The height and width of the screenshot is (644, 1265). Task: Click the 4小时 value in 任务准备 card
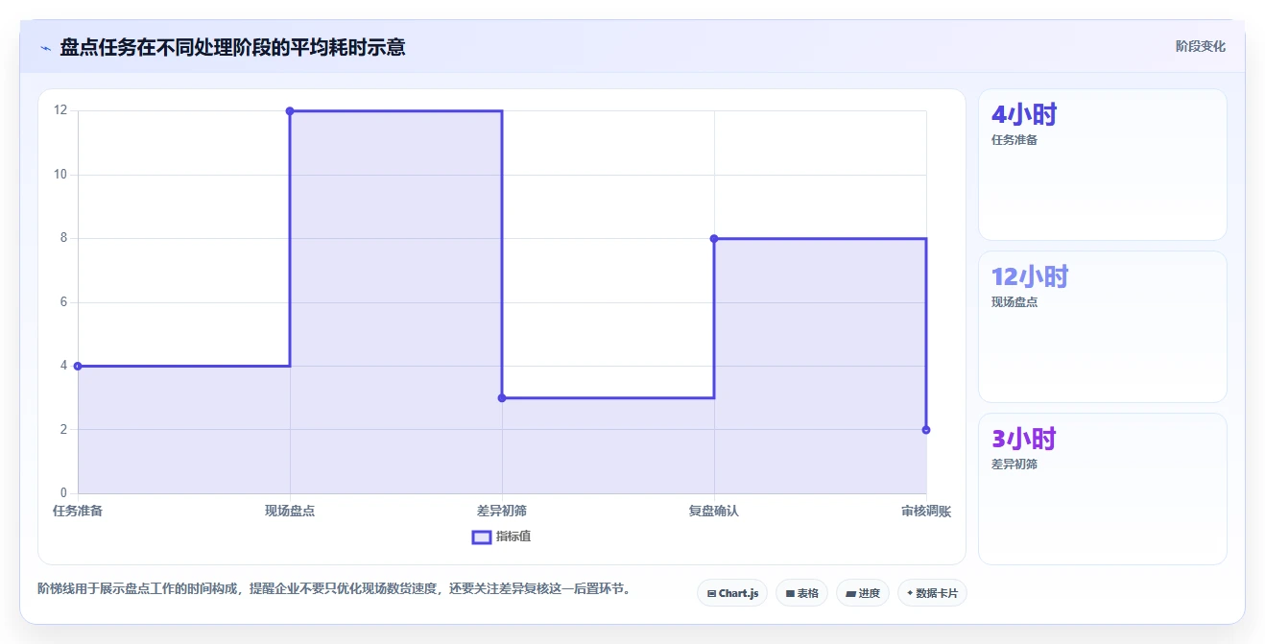click(x=1024, y=115)
